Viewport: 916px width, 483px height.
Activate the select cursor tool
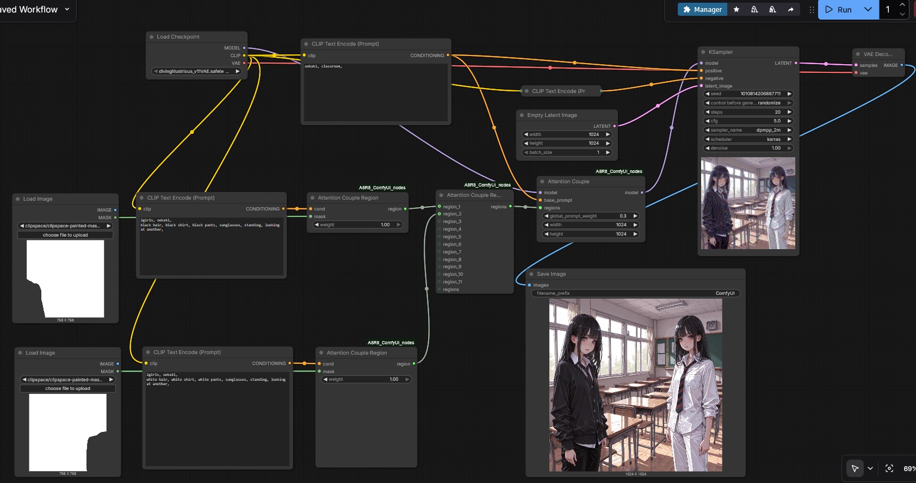click(x=855, y=468)
